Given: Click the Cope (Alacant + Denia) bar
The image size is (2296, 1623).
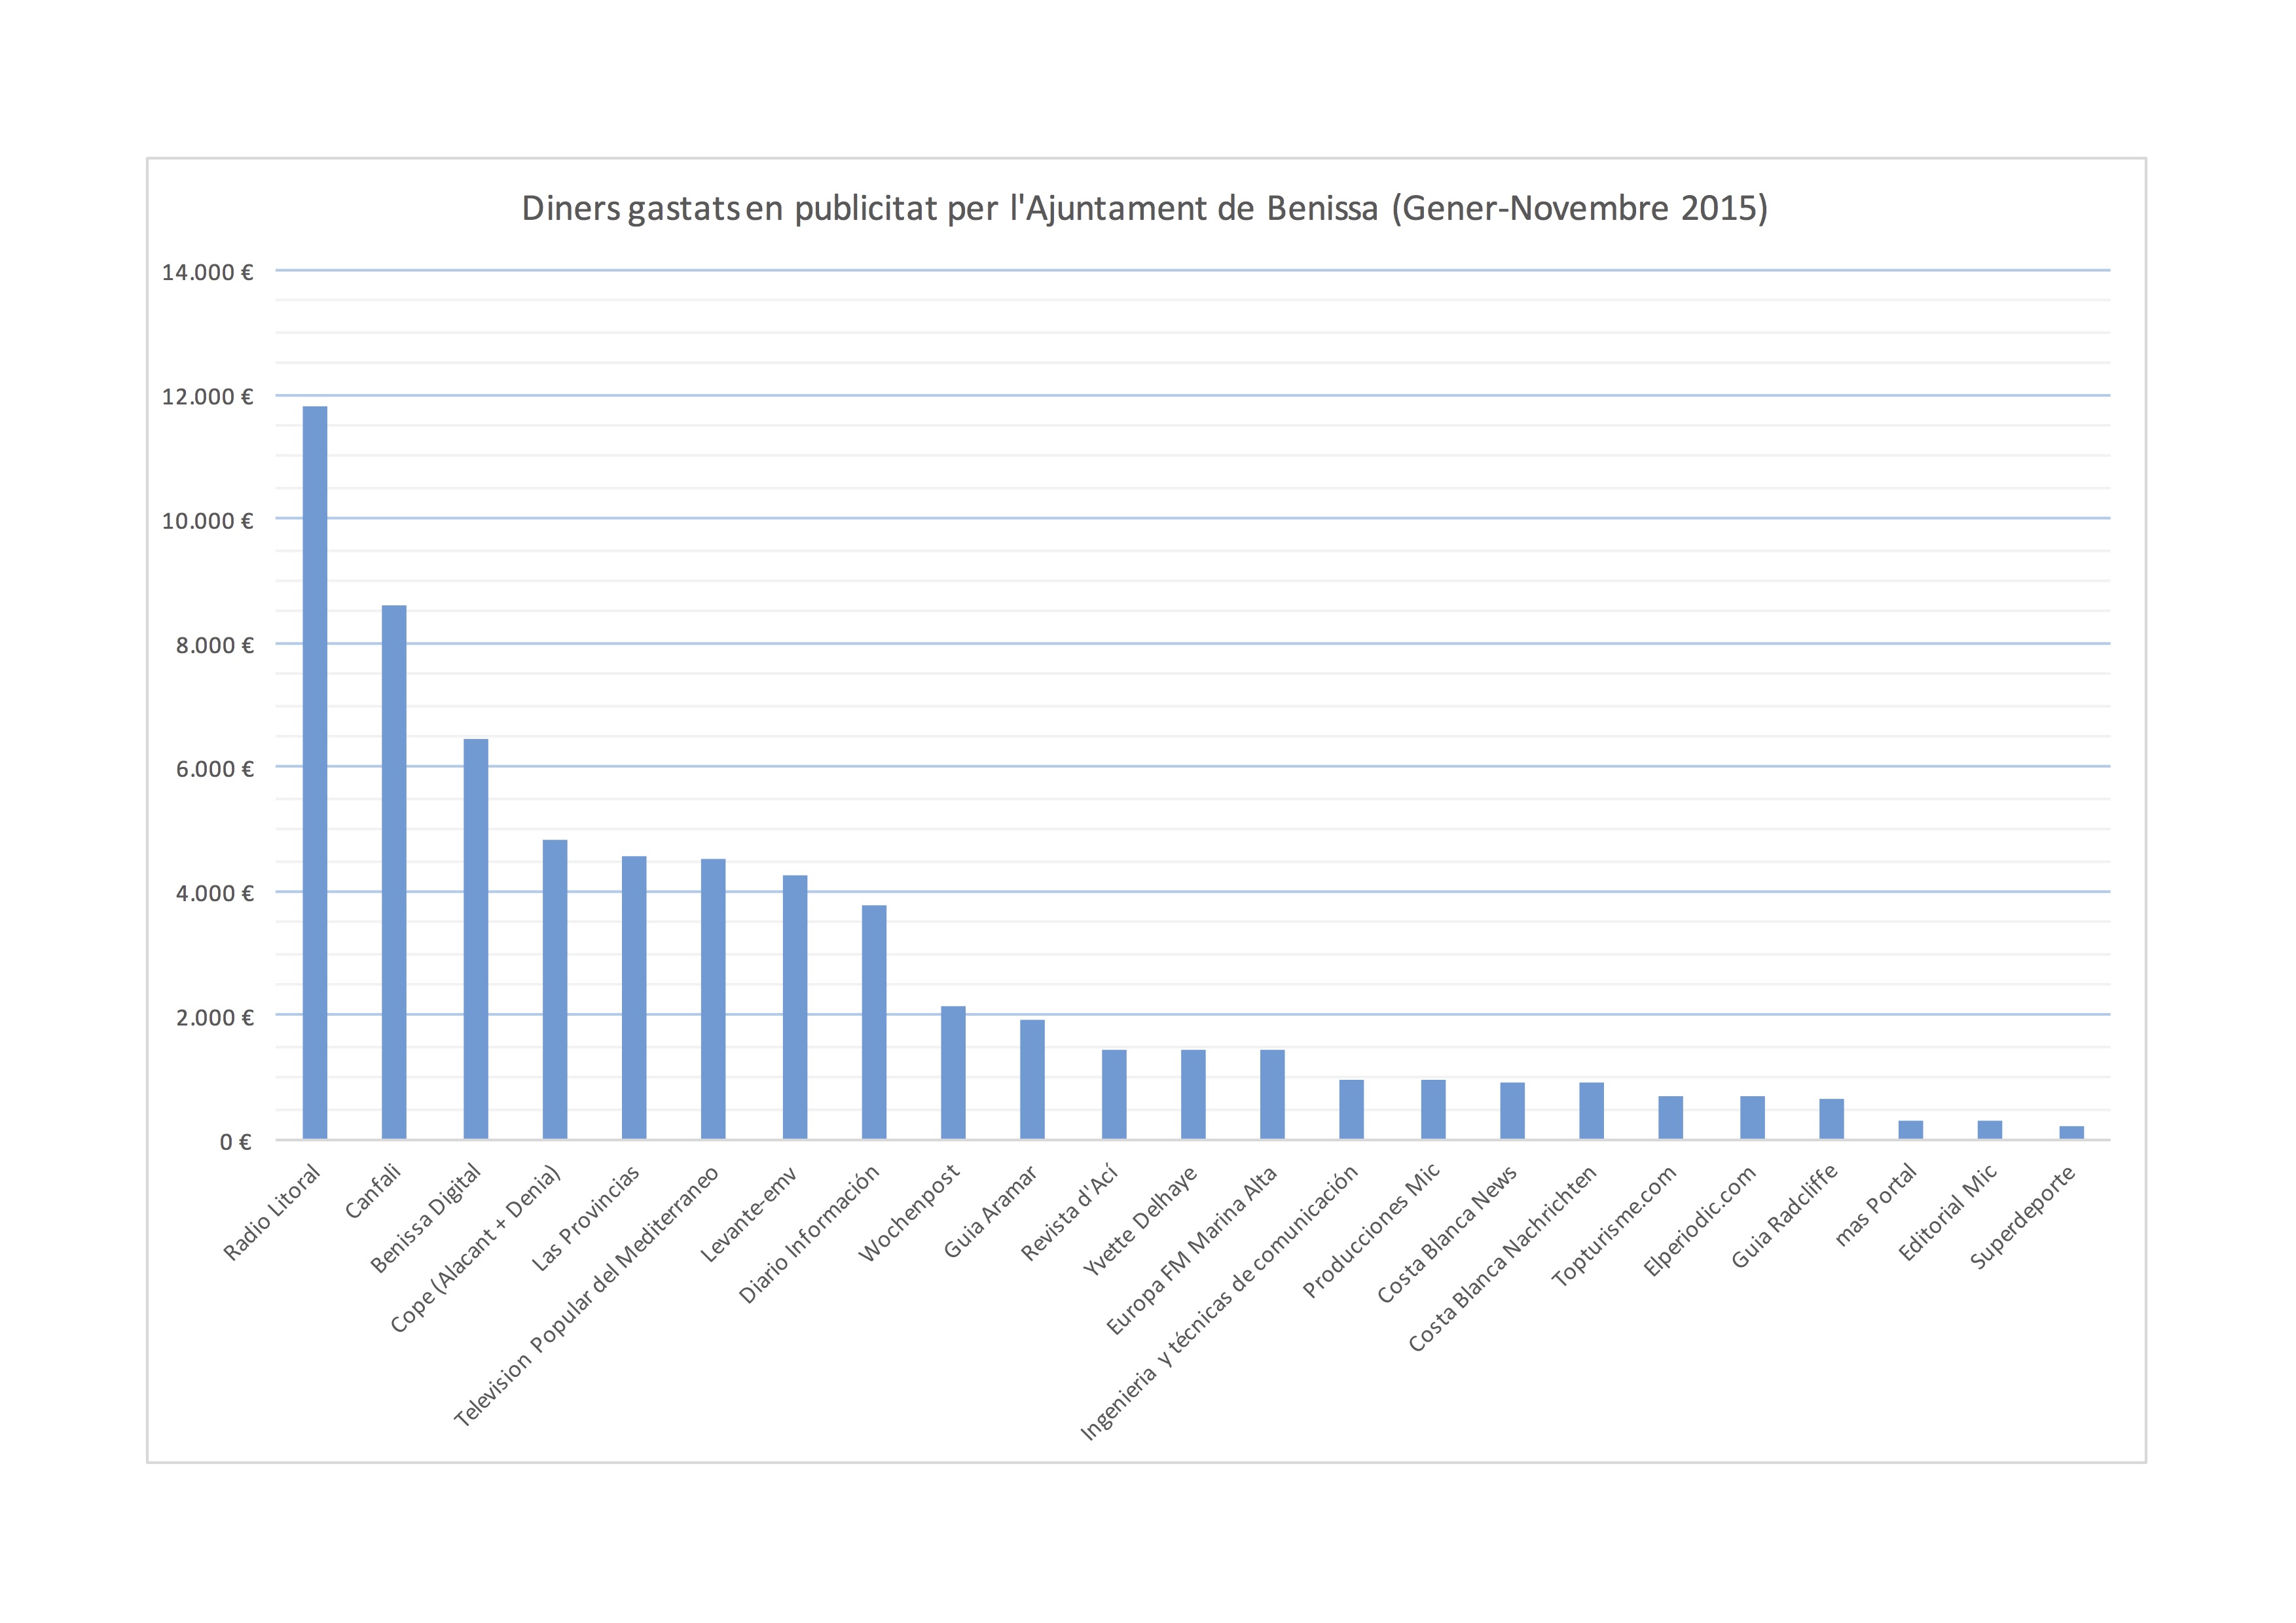Looking at the screenshot, I should 555,990.
